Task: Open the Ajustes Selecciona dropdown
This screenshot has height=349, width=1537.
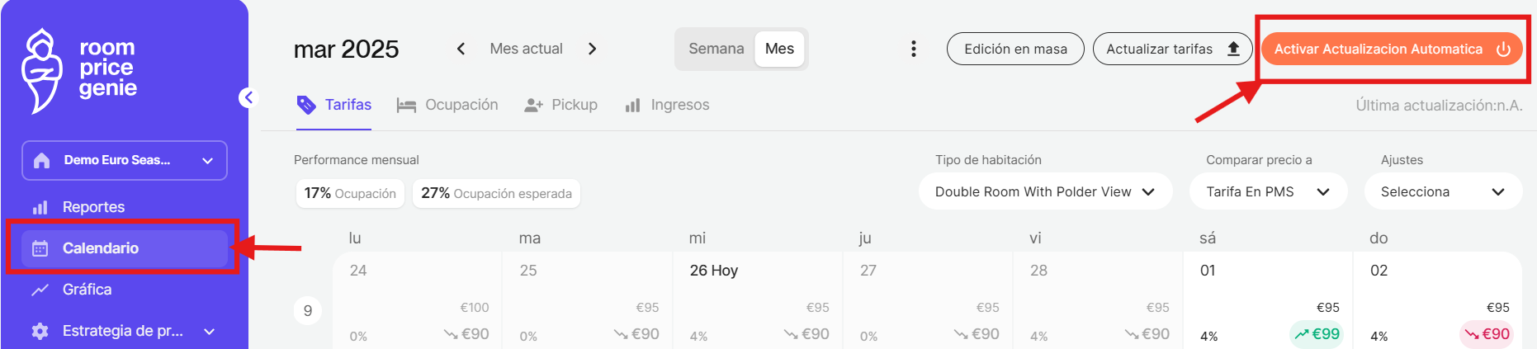Action: (1443, 191)
